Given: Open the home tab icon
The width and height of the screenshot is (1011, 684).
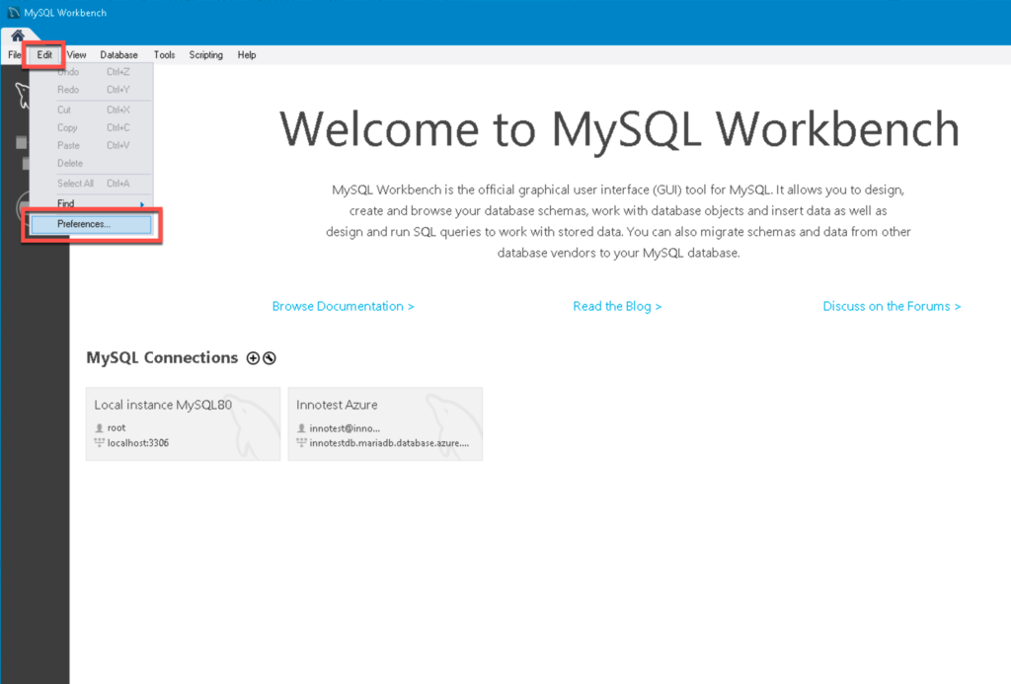Looking at the screenshot, I should [18, 36].
